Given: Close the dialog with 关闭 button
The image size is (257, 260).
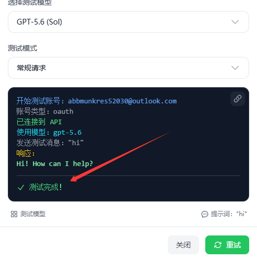Looking at the screenshot, I should [183, 245].
